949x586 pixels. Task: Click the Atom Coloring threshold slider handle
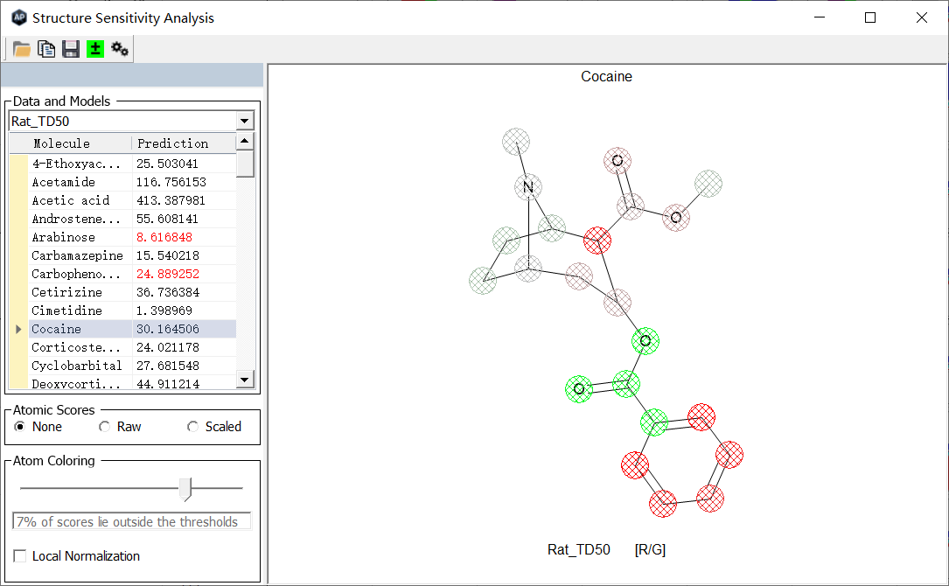click(185, 489)
